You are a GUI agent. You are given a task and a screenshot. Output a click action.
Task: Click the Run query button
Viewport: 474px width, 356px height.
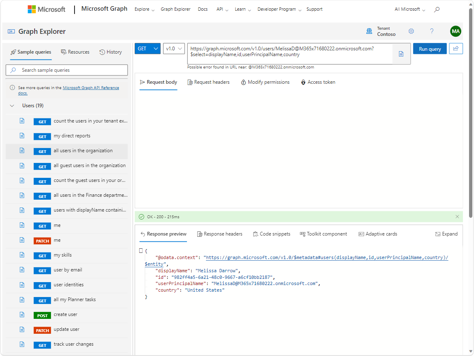point(430,49)
